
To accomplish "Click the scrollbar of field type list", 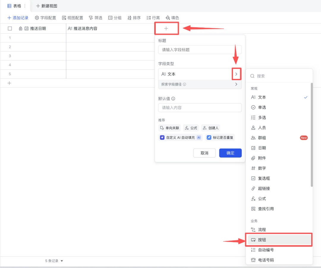I will tap(312, 135).
